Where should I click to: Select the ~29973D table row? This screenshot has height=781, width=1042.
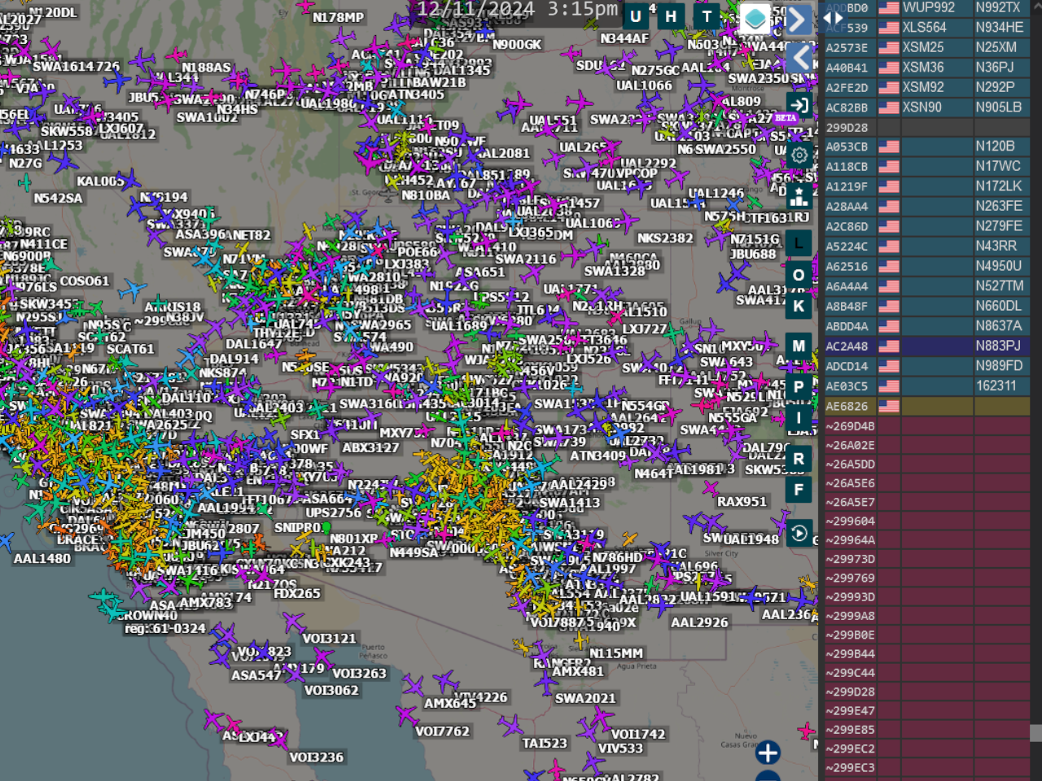click(x=927, y=559)
